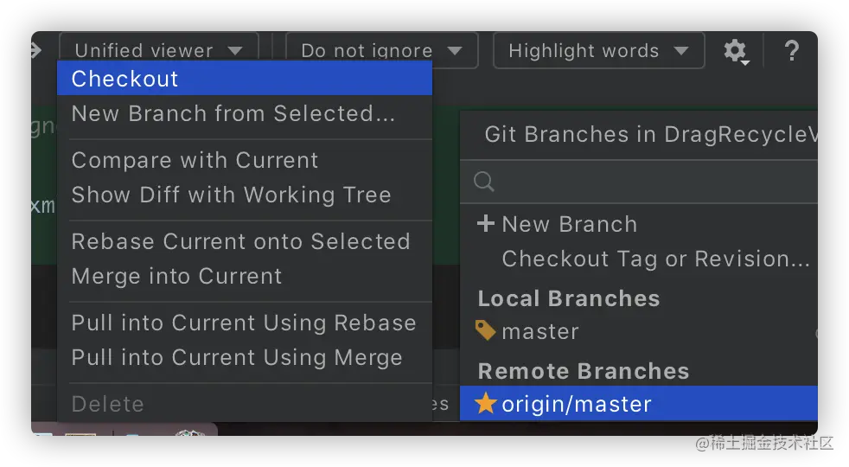Click Compare with Current
849x467 pixels.
[245, 160]
